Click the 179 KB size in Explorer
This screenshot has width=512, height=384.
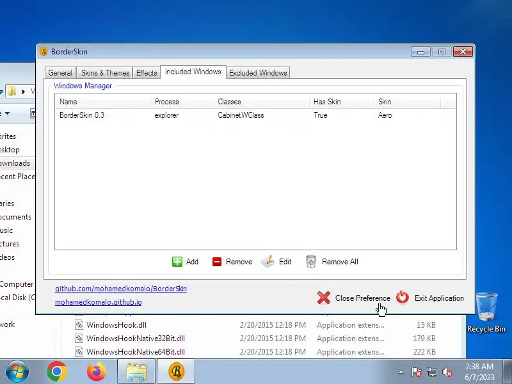(x=424, y=339)
